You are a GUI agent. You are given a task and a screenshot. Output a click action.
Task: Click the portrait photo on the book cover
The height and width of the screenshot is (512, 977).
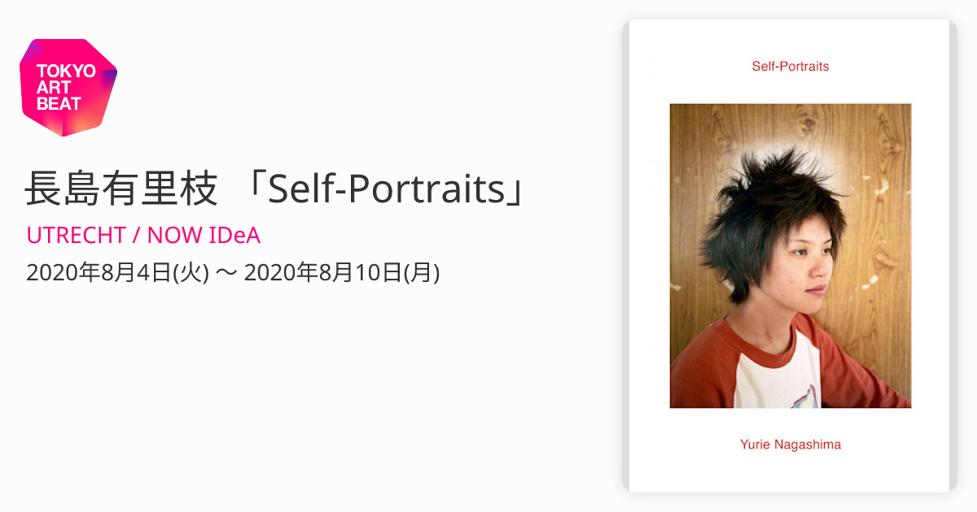(x=791, y=256)
